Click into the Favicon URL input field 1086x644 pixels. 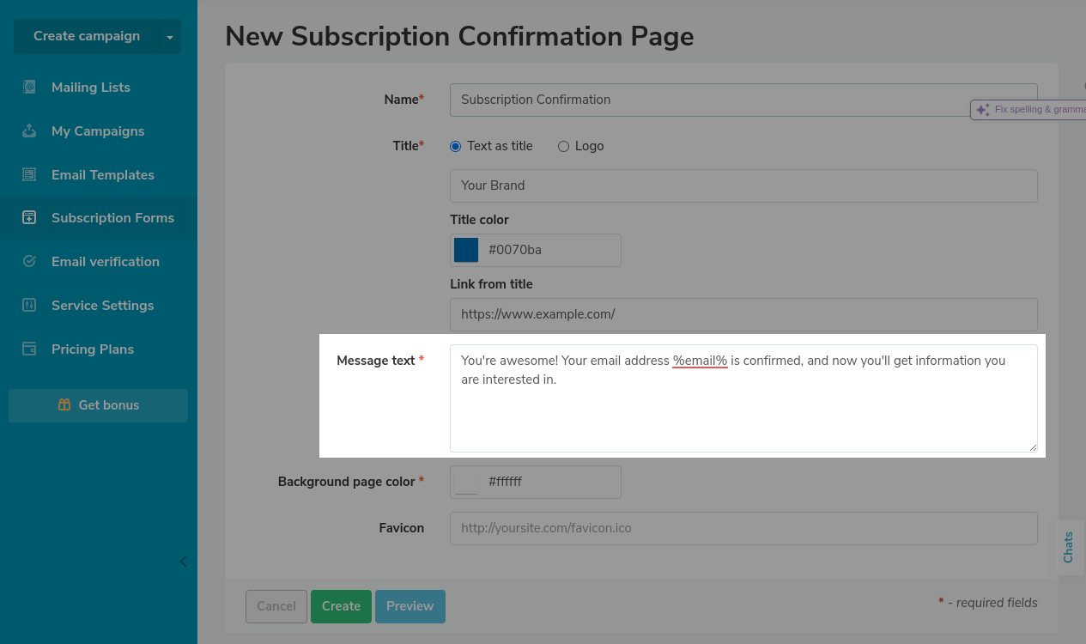(x=743, y=528)
